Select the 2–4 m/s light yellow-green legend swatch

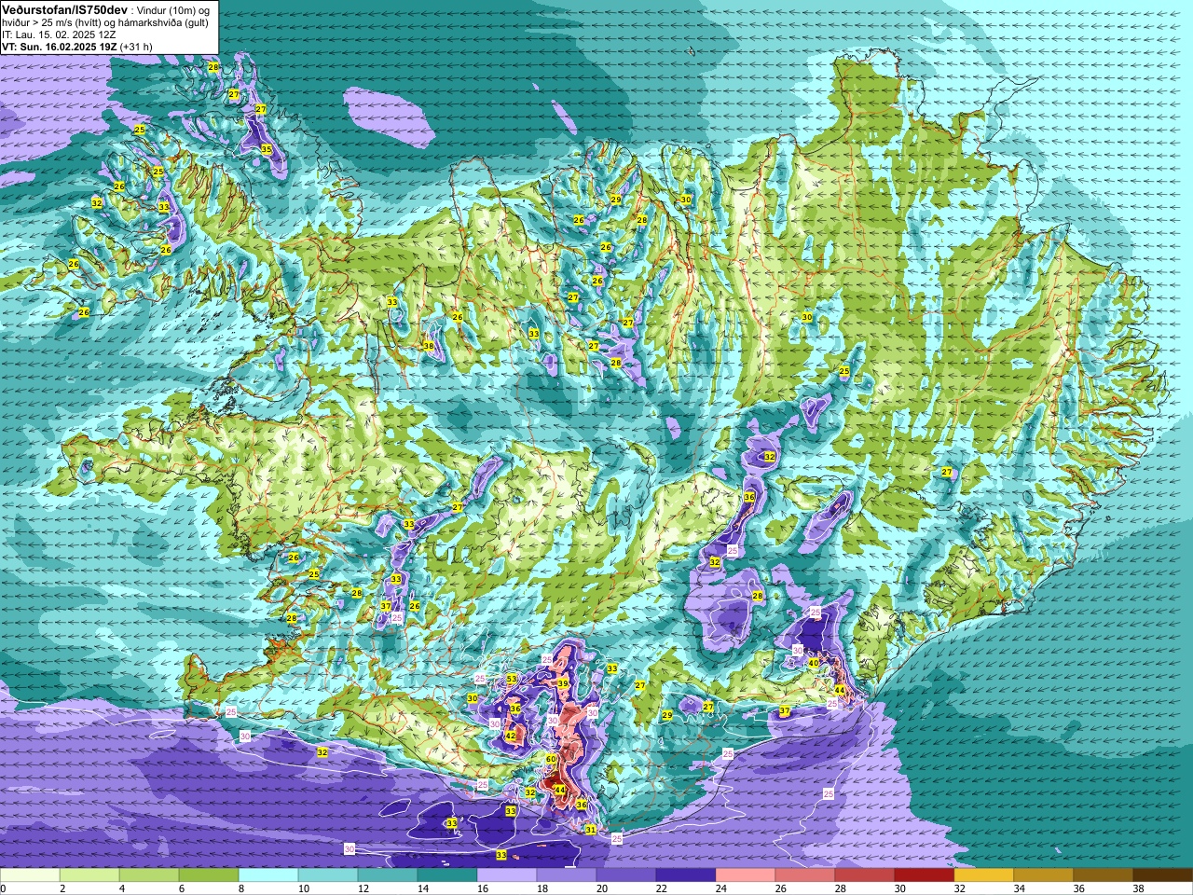[x=89, y=875]
